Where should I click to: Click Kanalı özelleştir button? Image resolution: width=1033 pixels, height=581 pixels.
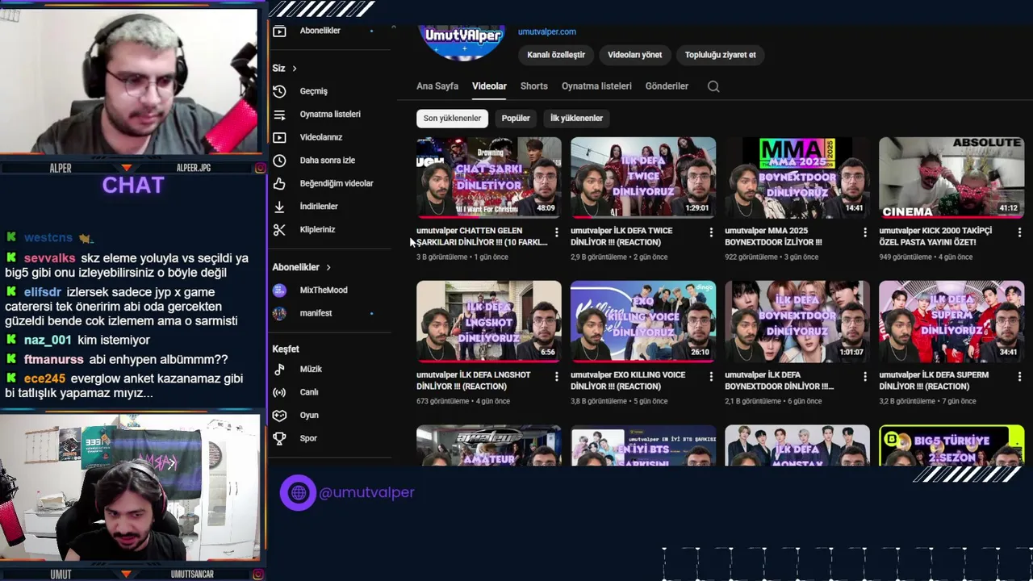click(x=556, y=55)
